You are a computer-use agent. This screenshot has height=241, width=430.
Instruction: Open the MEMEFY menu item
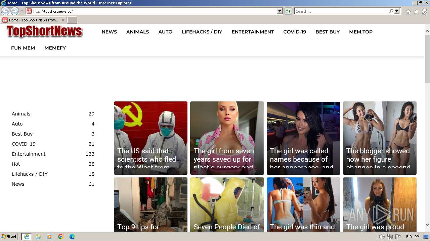(x=55, y=48)
